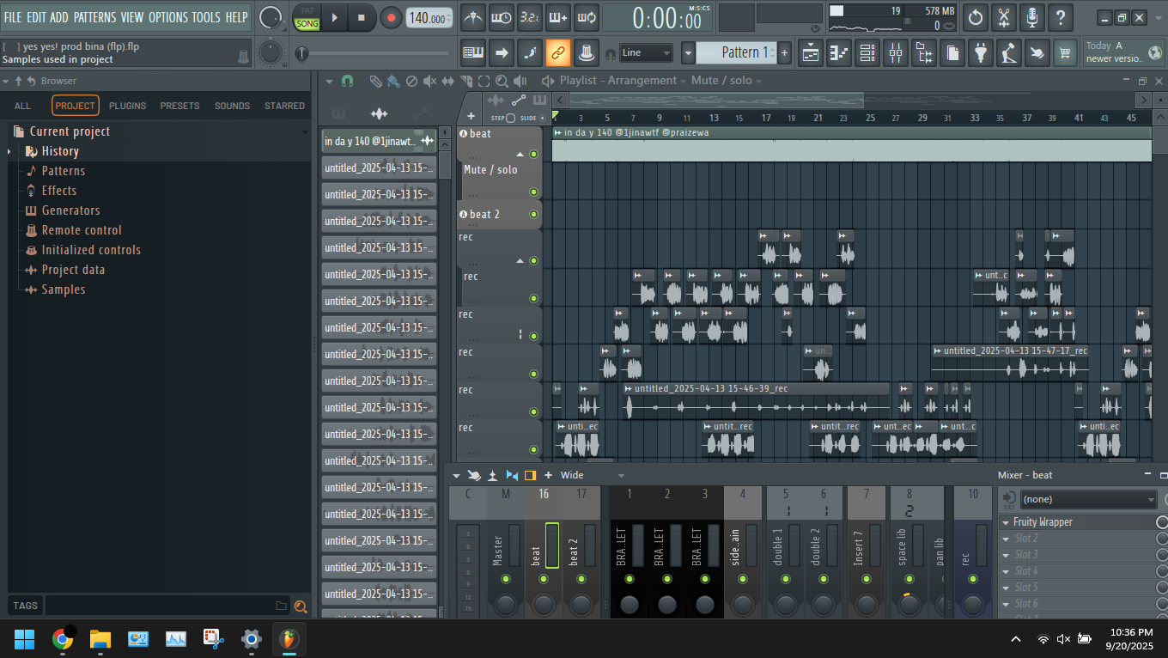The height and width of the screenshot is (658, 1168).
Task: Toggle the Master mixer channel mute light
Action: [505, 579]
